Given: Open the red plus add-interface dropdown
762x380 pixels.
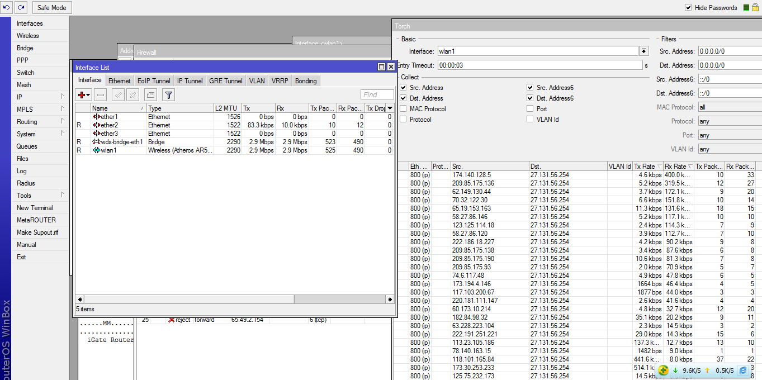Looking at the screenshot, I should tap(84, 95).
